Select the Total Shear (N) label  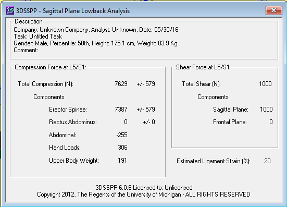pyautogui.click(x=202, y=84)
